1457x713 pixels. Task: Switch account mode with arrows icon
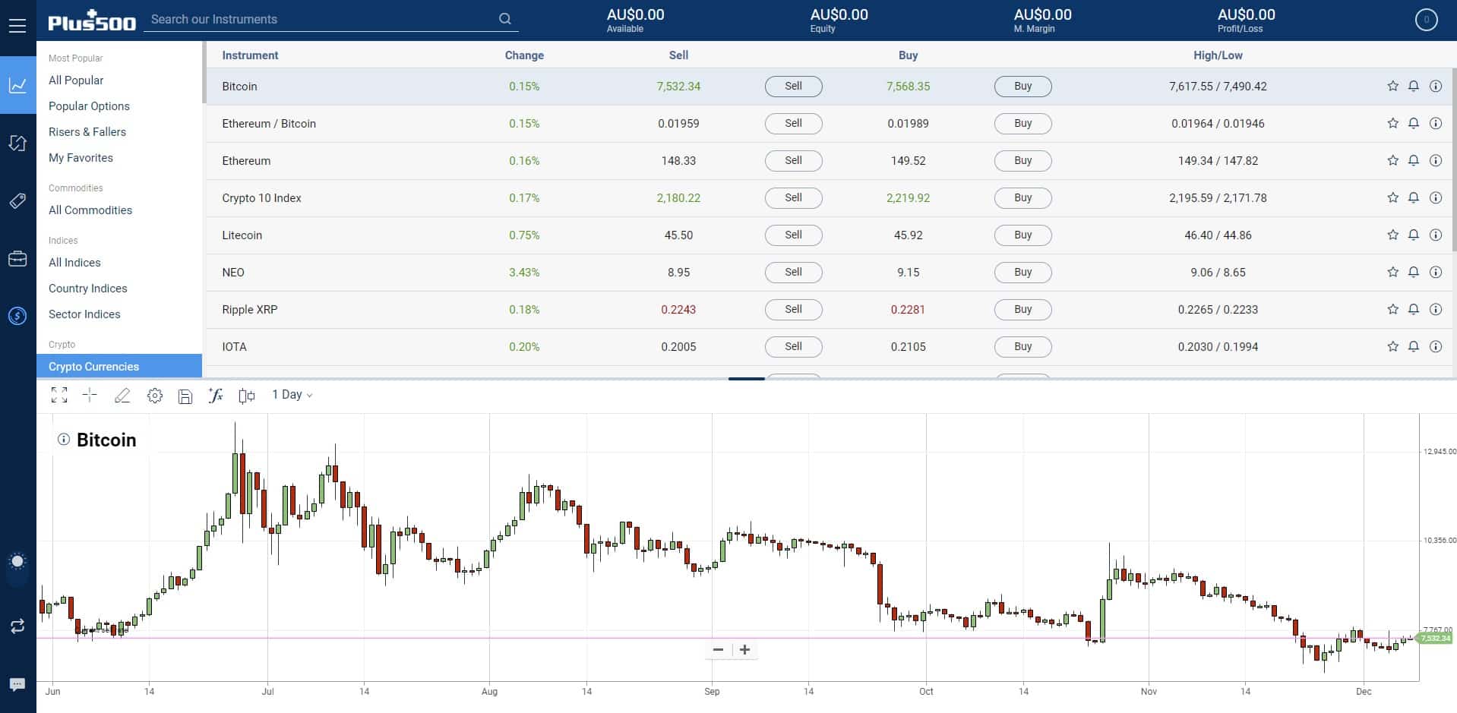[17, 626]
